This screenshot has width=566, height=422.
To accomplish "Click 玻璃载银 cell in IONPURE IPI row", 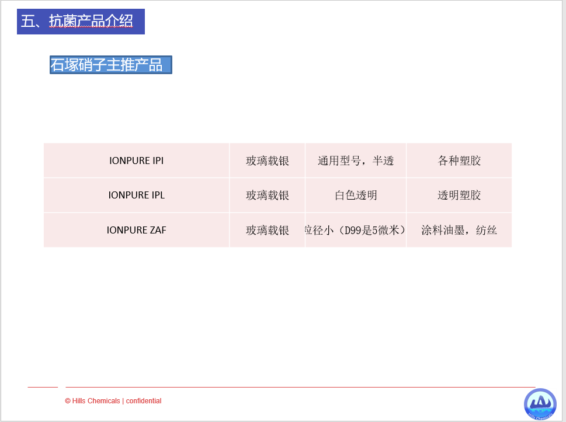I will tap(268, 160).
